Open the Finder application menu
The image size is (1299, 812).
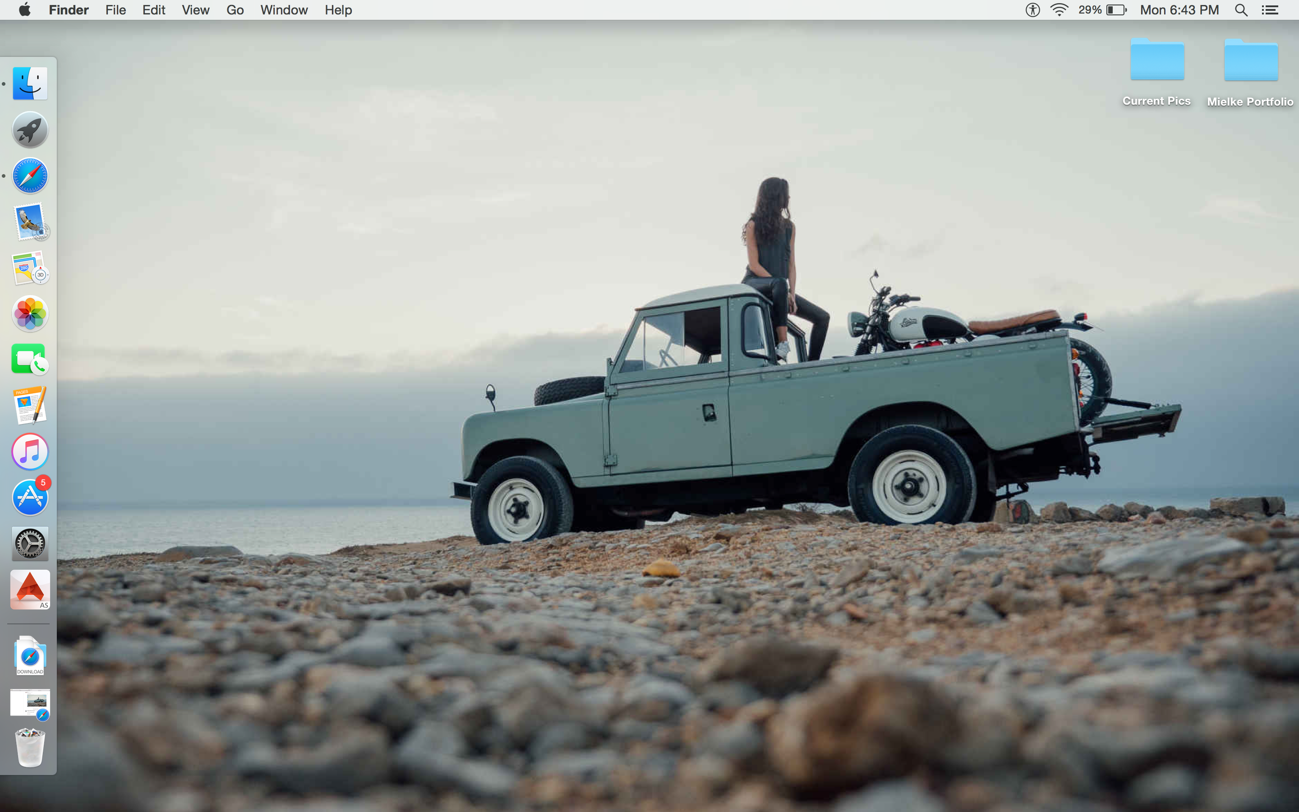point(69,9)
